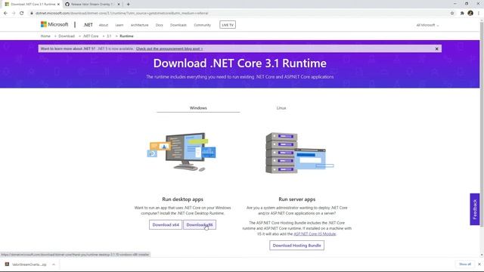Click the scrollbar down arrow
The image size is (484, 272).
coord(482,255)
